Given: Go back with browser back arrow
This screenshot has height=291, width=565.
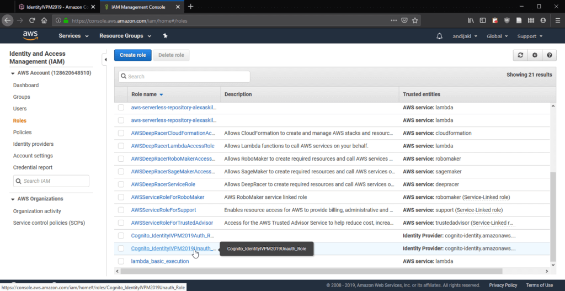Looking at the screenshot, I should pyautogui.click(x=8, y=20).
